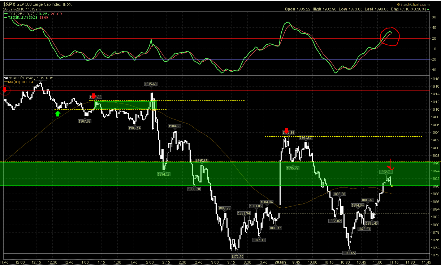The width and height of the screenshot is (441, 265).
Task: Select the MA(89) 1888.04 legend entry
Action: 19,82
